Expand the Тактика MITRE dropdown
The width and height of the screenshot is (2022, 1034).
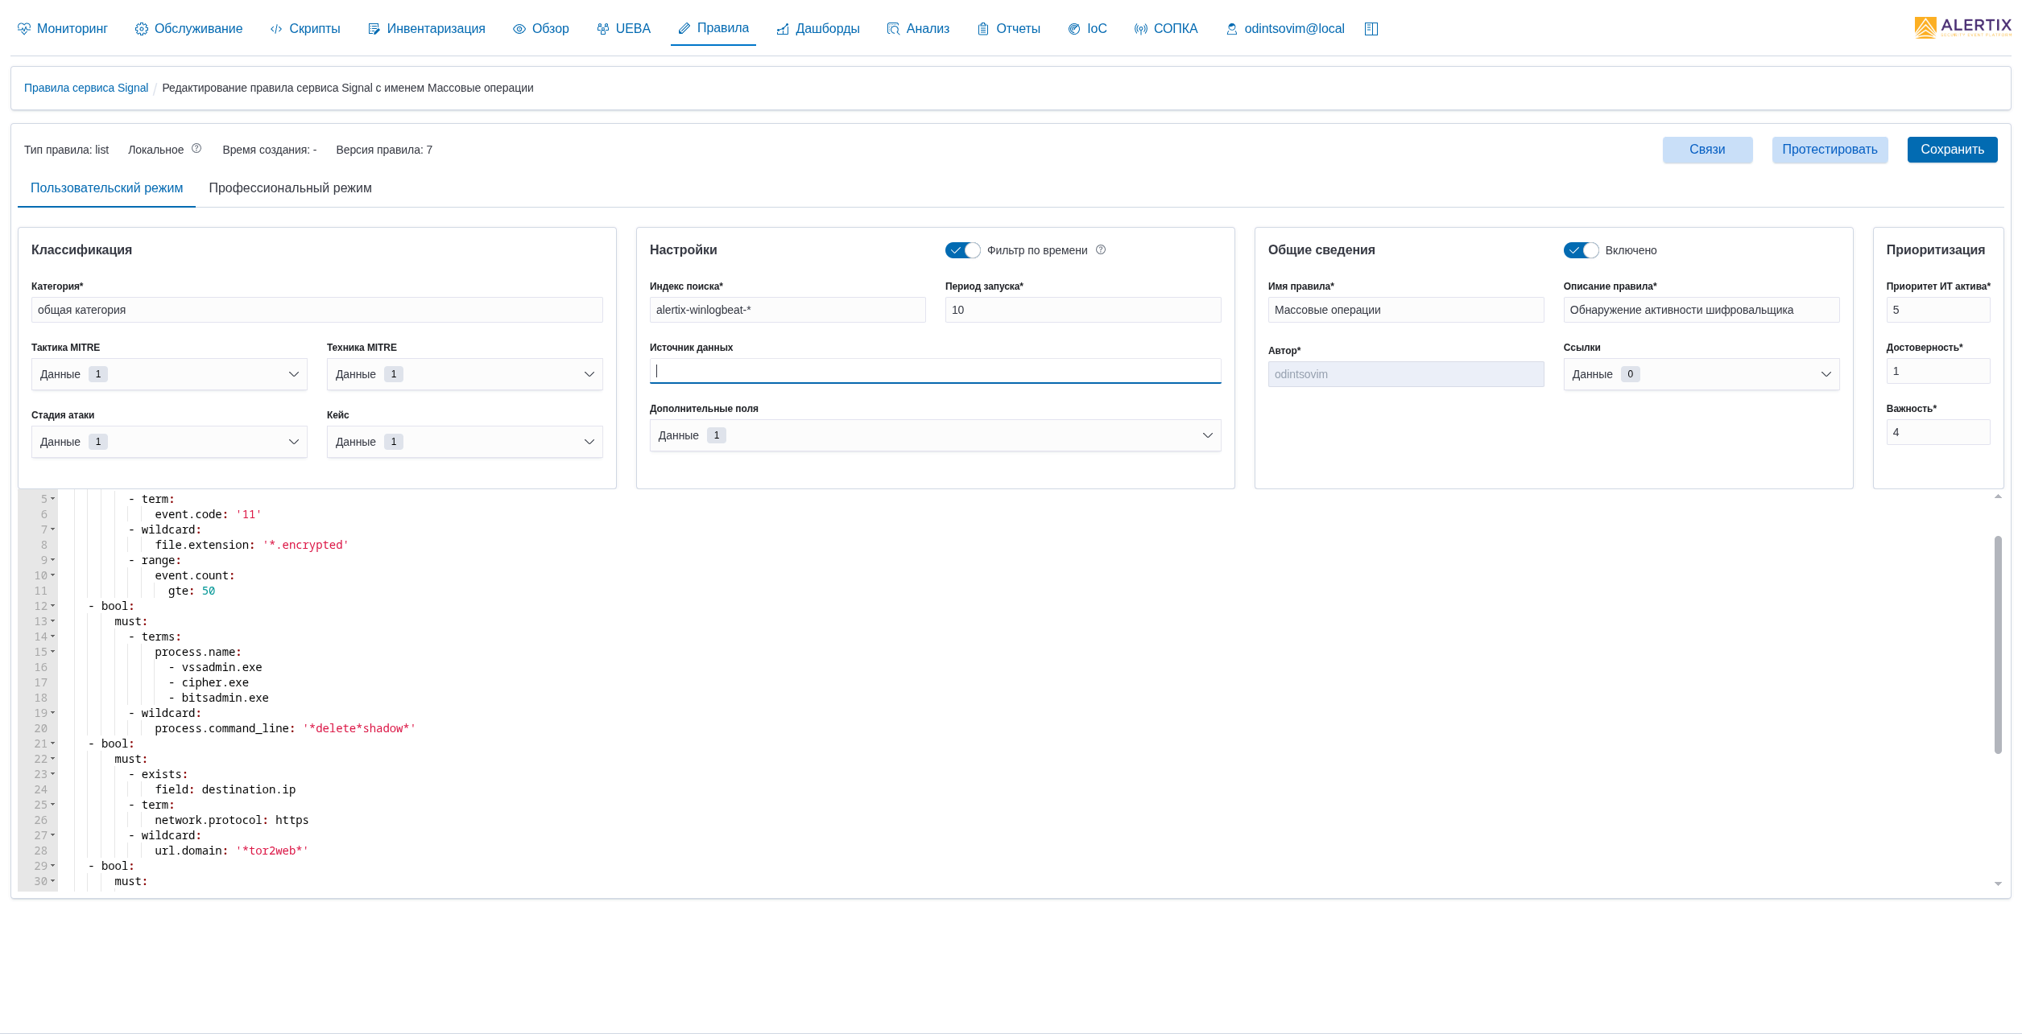[x=169, y=374]
